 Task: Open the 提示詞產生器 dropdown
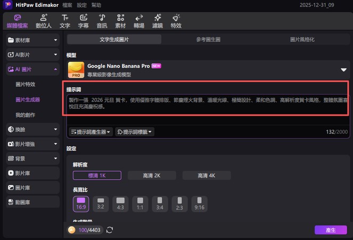point(91,132)
